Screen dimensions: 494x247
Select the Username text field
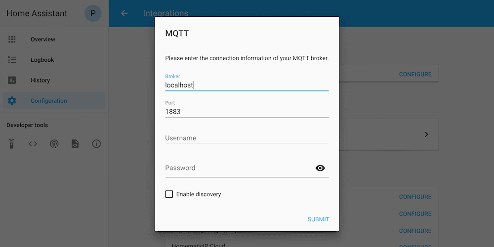247,138
